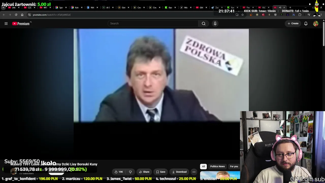Start voice search with microphone icon
The image size is (325, 183).
[x=215, y=23]
